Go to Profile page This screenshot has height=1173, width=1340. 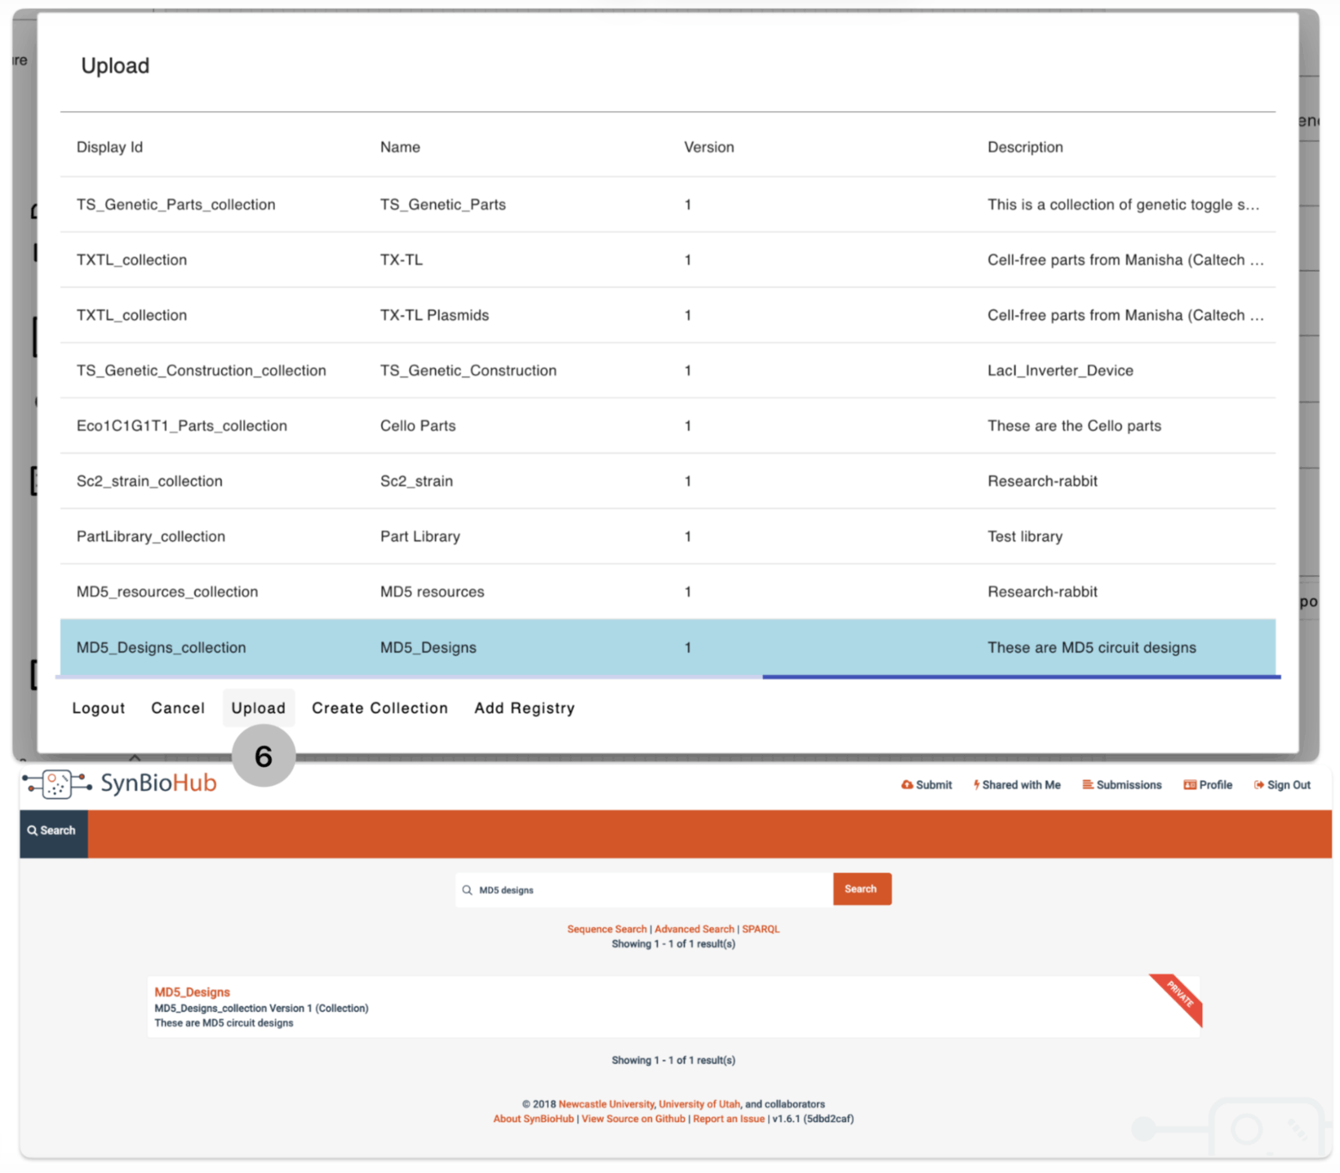pyautogui.click(x=1208, y=785)
